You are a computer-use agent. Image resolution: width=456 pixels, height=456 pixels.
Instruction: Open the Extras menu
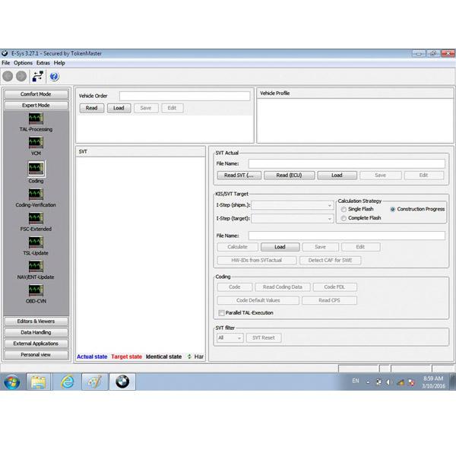tap(43, 62)
